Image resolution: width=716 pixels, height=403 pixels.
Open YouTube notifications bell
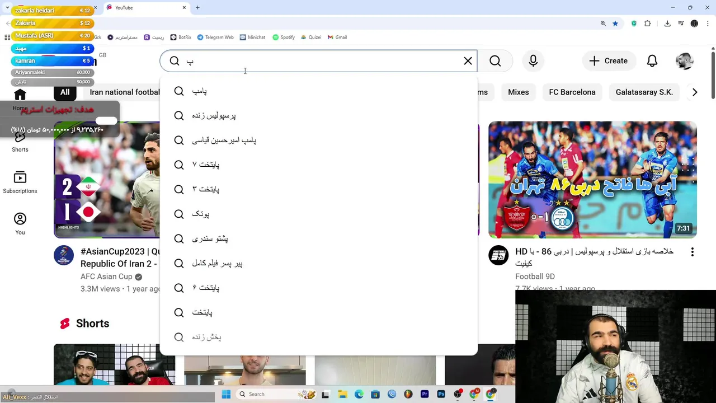click(652, 61)
